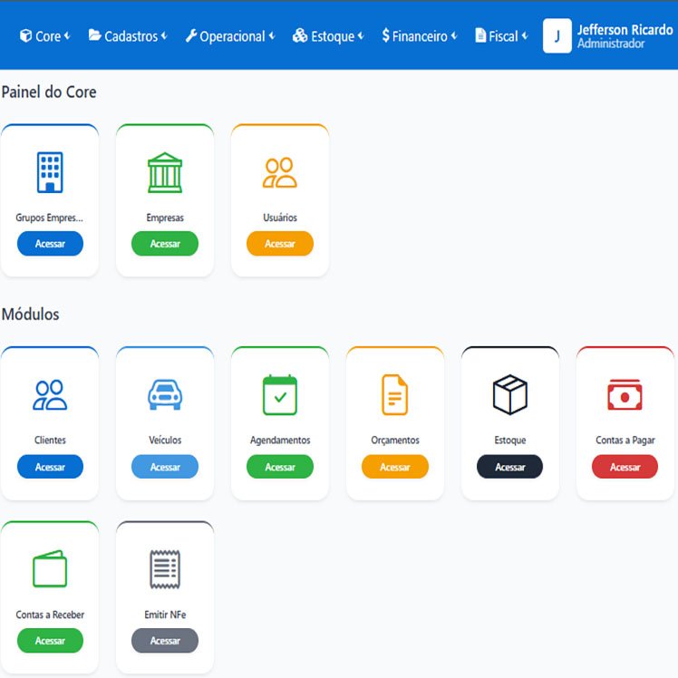Image resolution: width=678 pixels, height=678 pixels.
Task: Expand the Cadastros dropdown menu
Action: [128, 36]
